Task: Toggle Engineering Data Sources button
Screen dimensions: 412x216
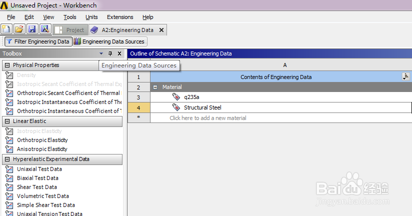Action: [x=109, y=41]
